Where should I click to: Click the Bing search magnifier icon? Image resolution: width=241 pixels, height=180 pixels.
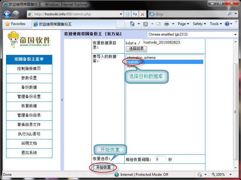tap(230, 14)
